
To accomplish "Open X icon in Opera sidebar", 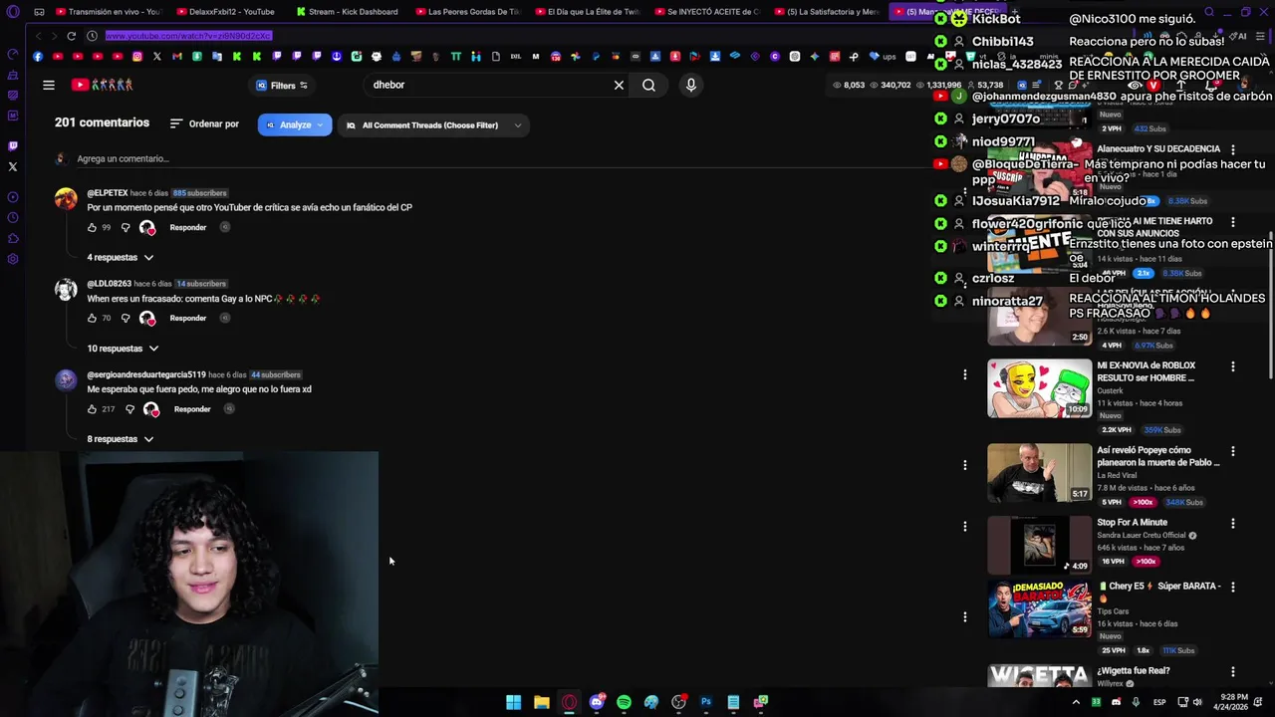I will 12,167.
